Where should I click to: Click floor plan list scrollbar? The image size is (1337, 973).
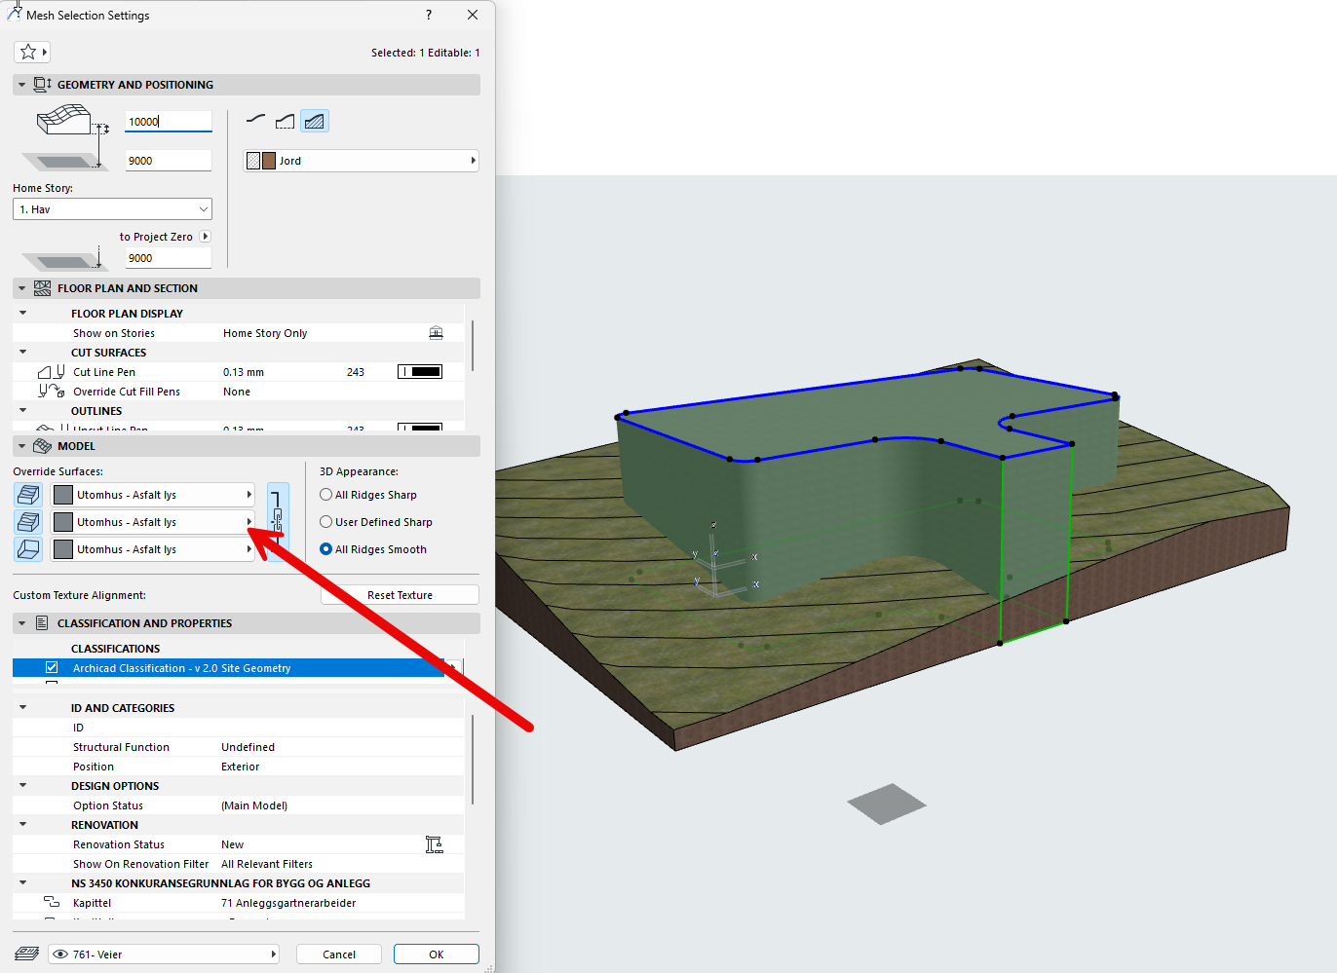click(473, 346)
